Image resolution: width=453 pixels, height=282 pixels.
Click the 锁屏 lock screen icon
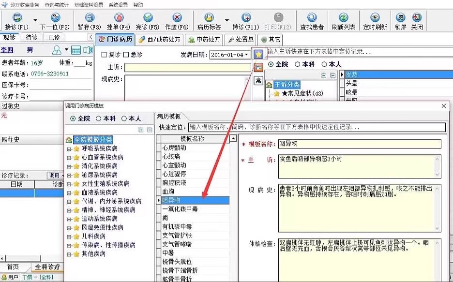pos(400,17)
